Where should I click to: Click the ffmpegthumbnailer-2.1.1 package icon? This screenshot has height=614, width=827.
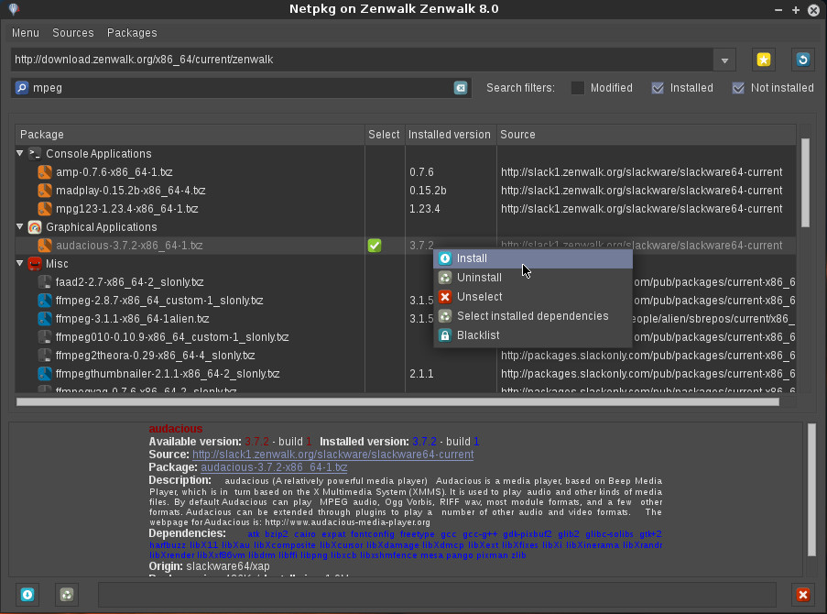point(45,373)
